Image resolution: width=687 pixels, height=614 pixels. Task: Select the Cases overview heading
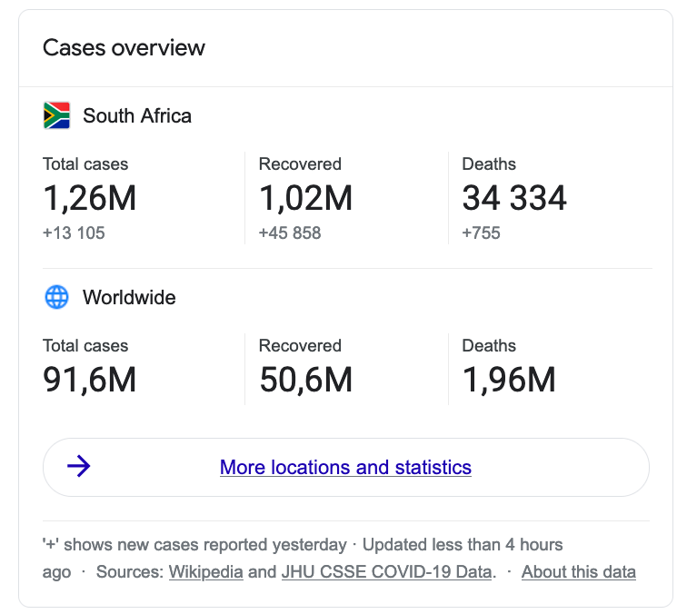(124, 47)
